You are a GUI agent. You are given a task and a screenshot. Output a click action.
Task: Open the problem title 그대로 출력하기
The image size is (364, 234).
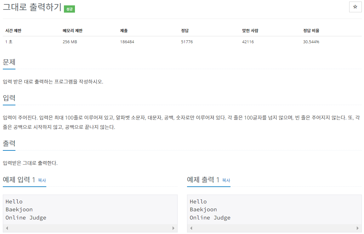coord(31,8)
